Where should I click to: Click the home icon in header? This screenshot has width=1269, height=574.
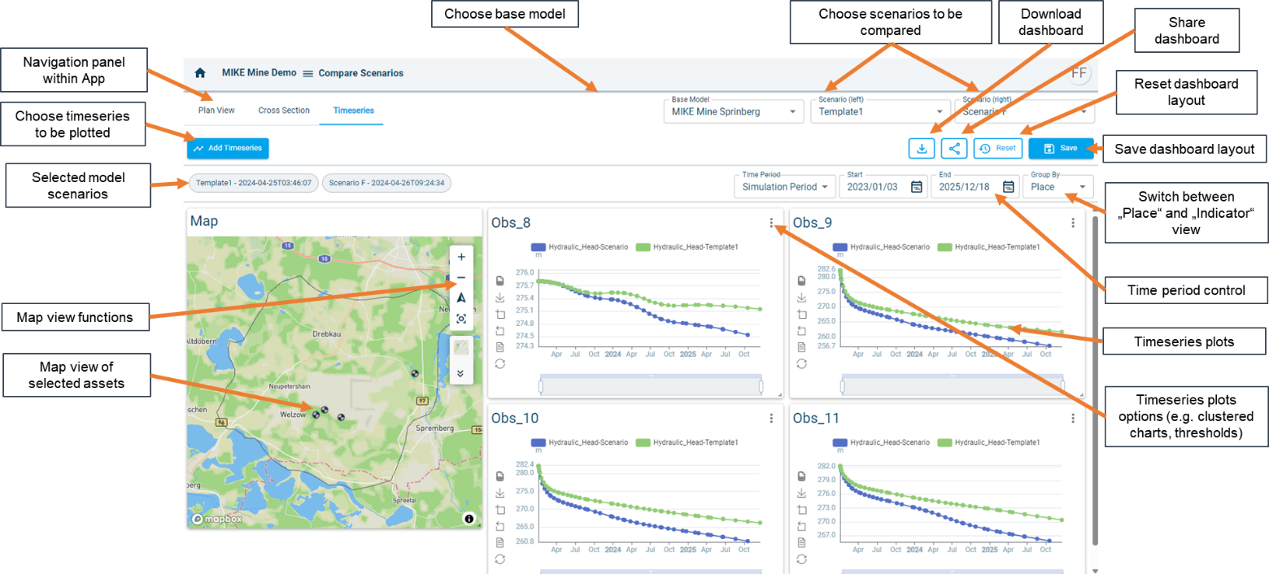(x=200, y=73)
